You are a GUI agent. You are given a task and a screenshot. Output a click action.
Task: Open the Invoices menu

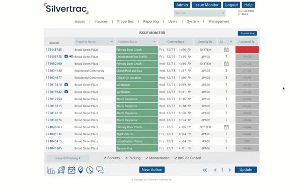[101, 22]
